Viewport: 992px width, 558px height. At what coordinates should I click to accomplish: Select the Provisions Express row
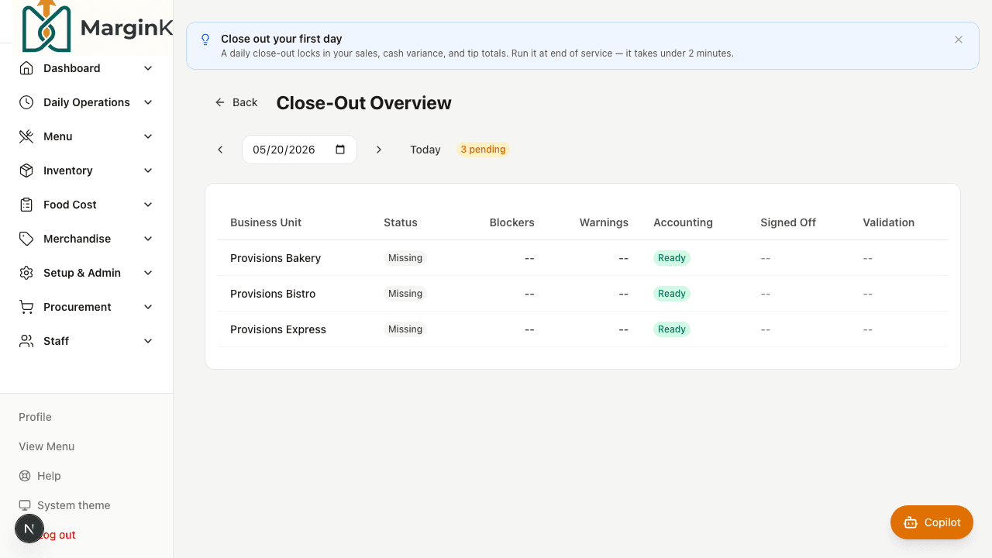pyautogui.click(x=583, y=329)
